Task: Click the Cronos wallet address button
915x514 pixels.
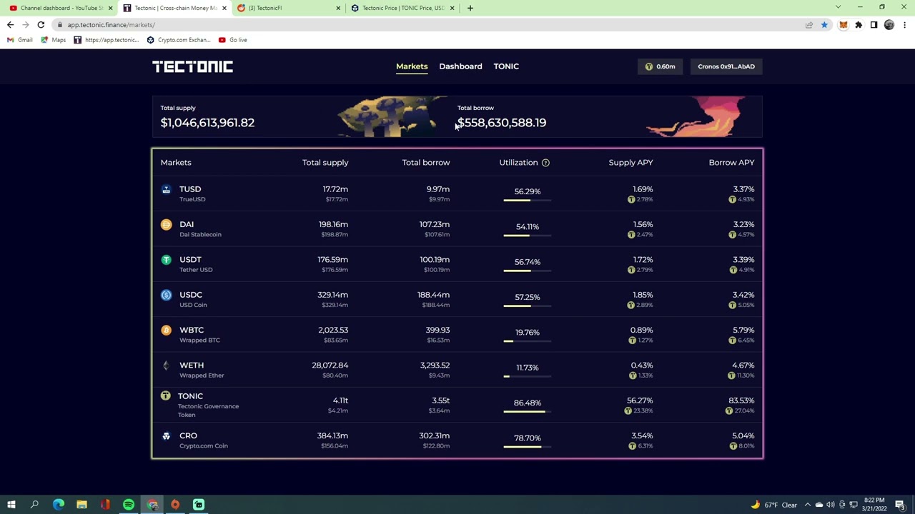Action: coord(726,66)
